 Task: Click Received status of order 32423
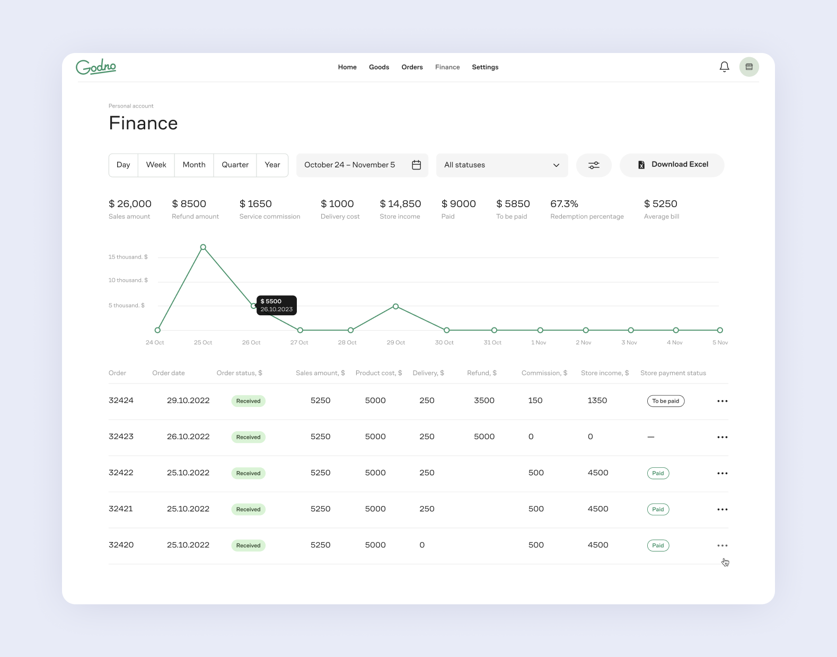point(248,437)
